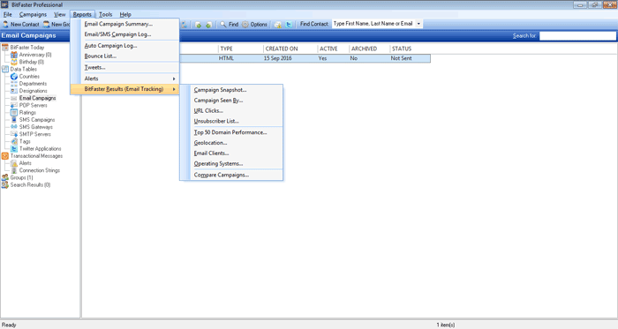Open the Help menu
The image size is (618, 329).
(x=125, y=15)
